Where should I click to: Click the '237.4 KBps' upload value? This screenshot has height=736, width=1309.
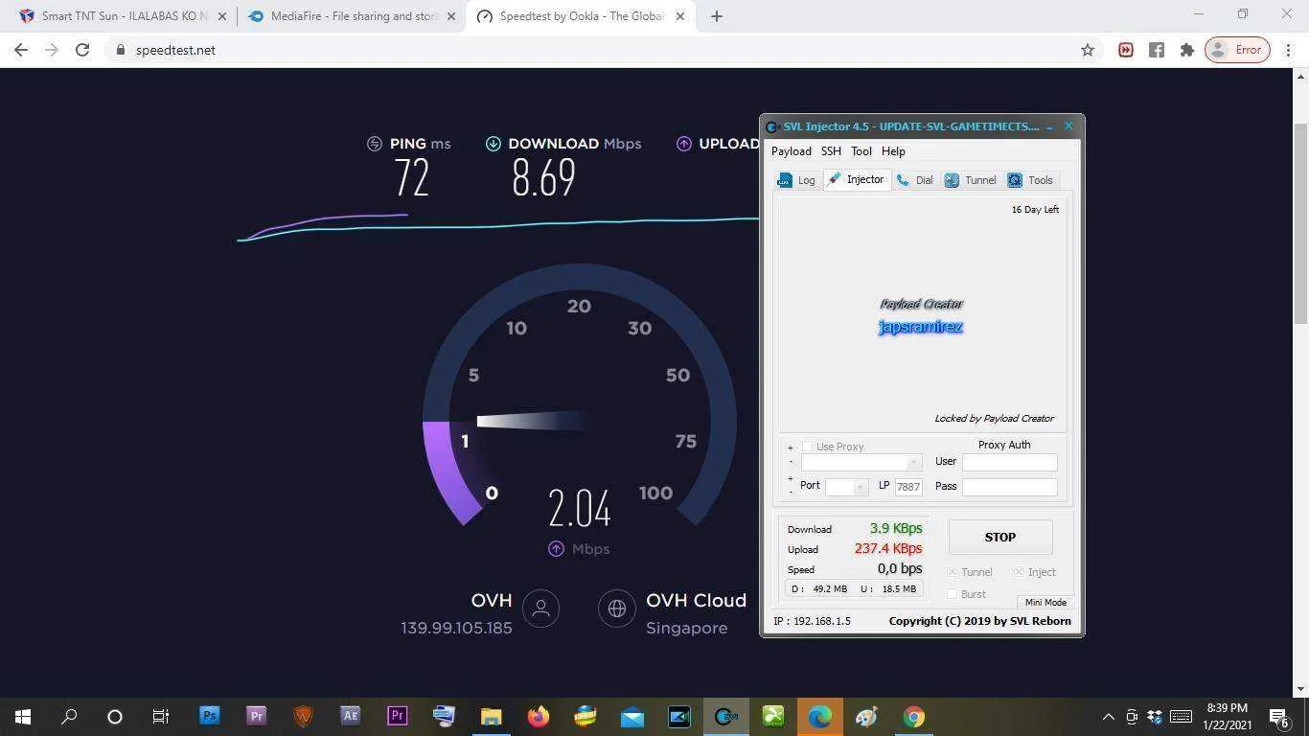coord(888,548)
